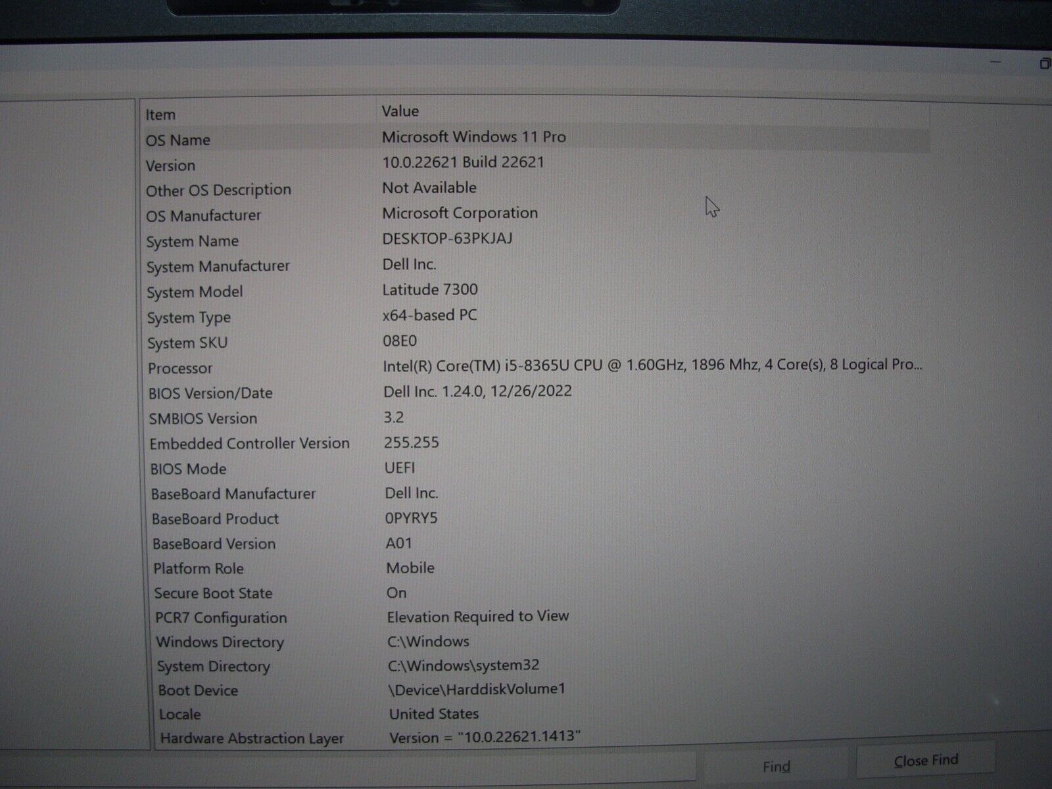Viewport: 1052px width, 789px height.
Task: Click the Value column header
Action: pyautogui.click(x=400, y=111)
